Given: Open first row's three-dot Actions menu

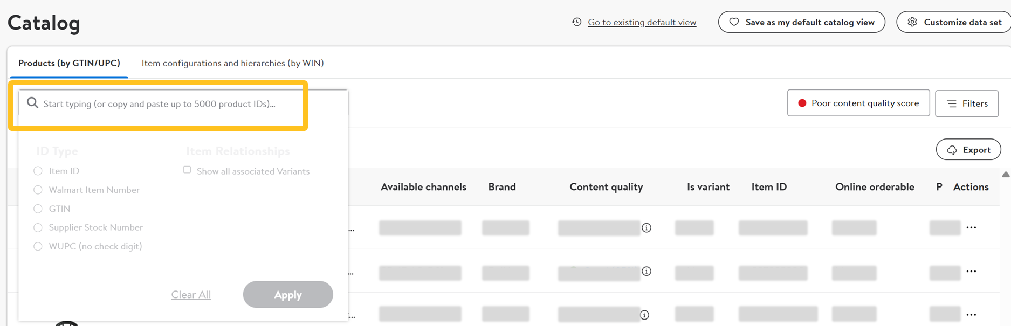Looking at the screenshot, I should tap(971, 227).
